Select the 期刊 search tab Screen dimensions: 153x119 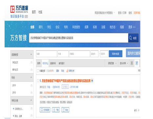pos(41,27)
